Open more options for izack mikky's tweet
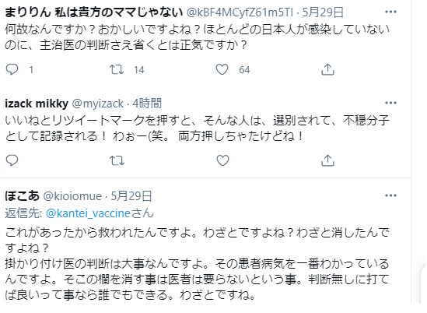427x313 pixels. tap(390, 103)
